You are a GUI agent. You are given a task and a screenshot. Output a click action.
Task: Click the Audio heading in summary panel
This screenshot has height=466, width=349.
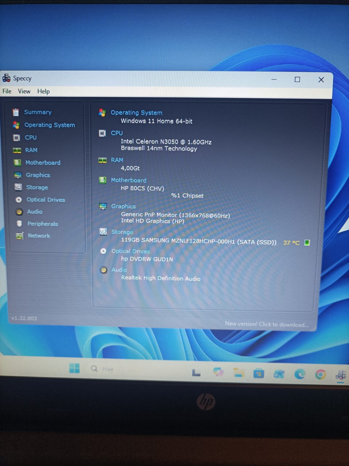(x=119, y=270)
